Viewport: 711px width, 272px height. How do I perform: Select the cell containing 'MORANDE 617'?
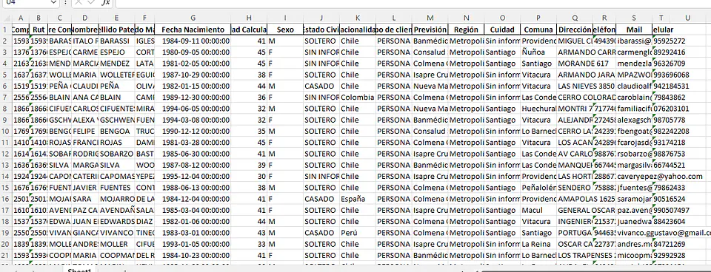(x=575, y=64)
